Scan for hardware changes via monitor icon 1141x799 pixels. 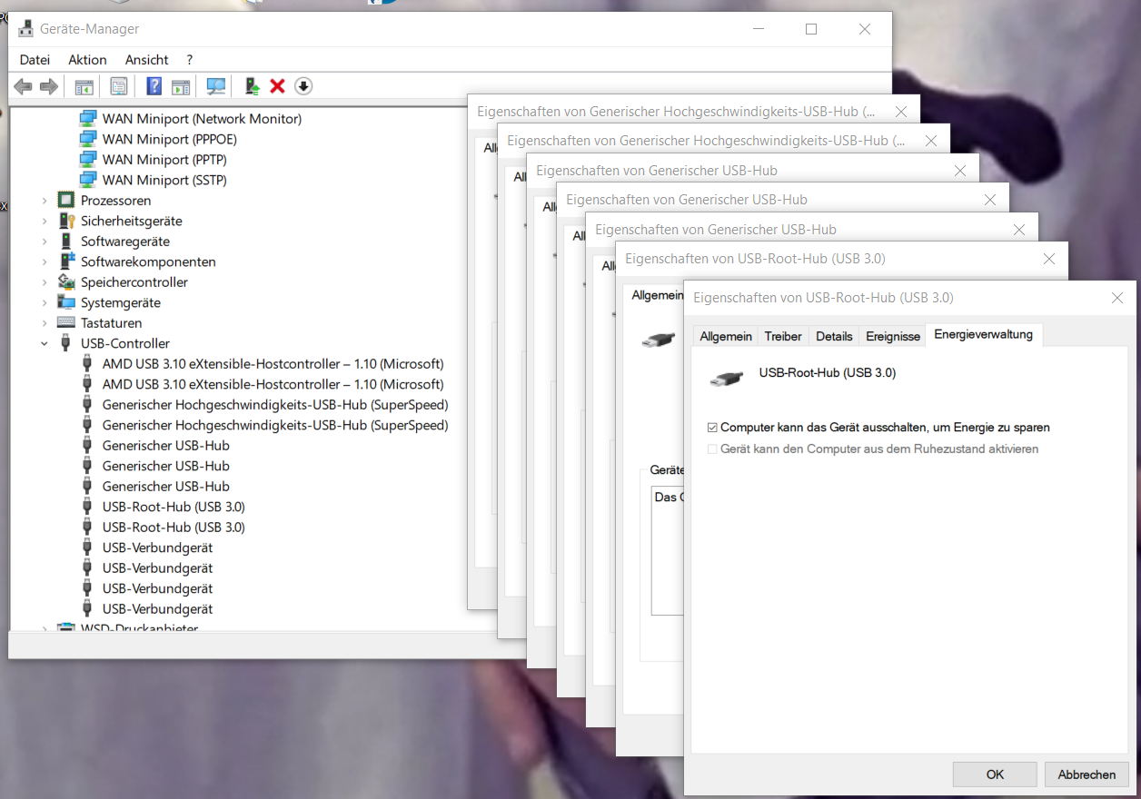click(216, 86)
